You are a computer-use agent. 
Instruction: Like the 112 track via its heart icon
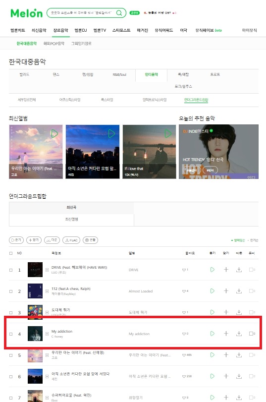point(184,291)
